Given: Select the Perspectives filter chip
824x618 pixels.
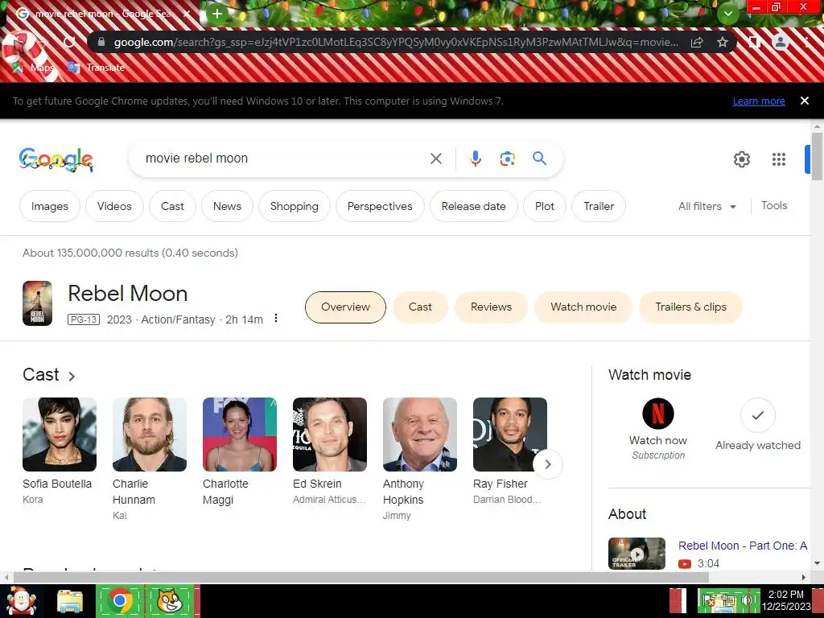Looking at the screenshot, I should point(380,206).
